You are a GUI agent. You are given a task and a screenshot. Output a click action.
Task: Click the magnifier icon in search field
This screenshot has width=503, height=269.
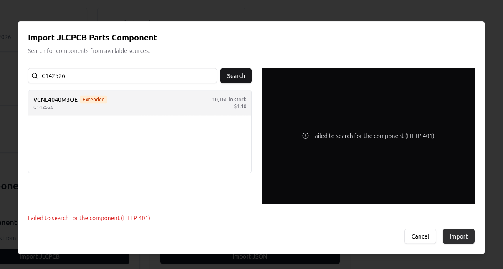(35, 76)
